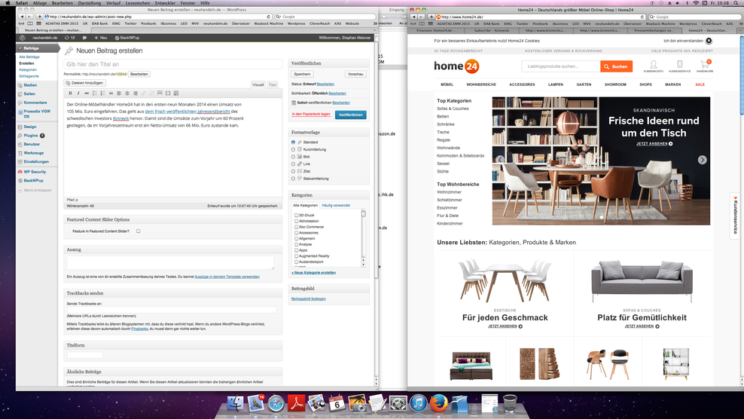Close the Home24 cookie notice

(709, 41)
